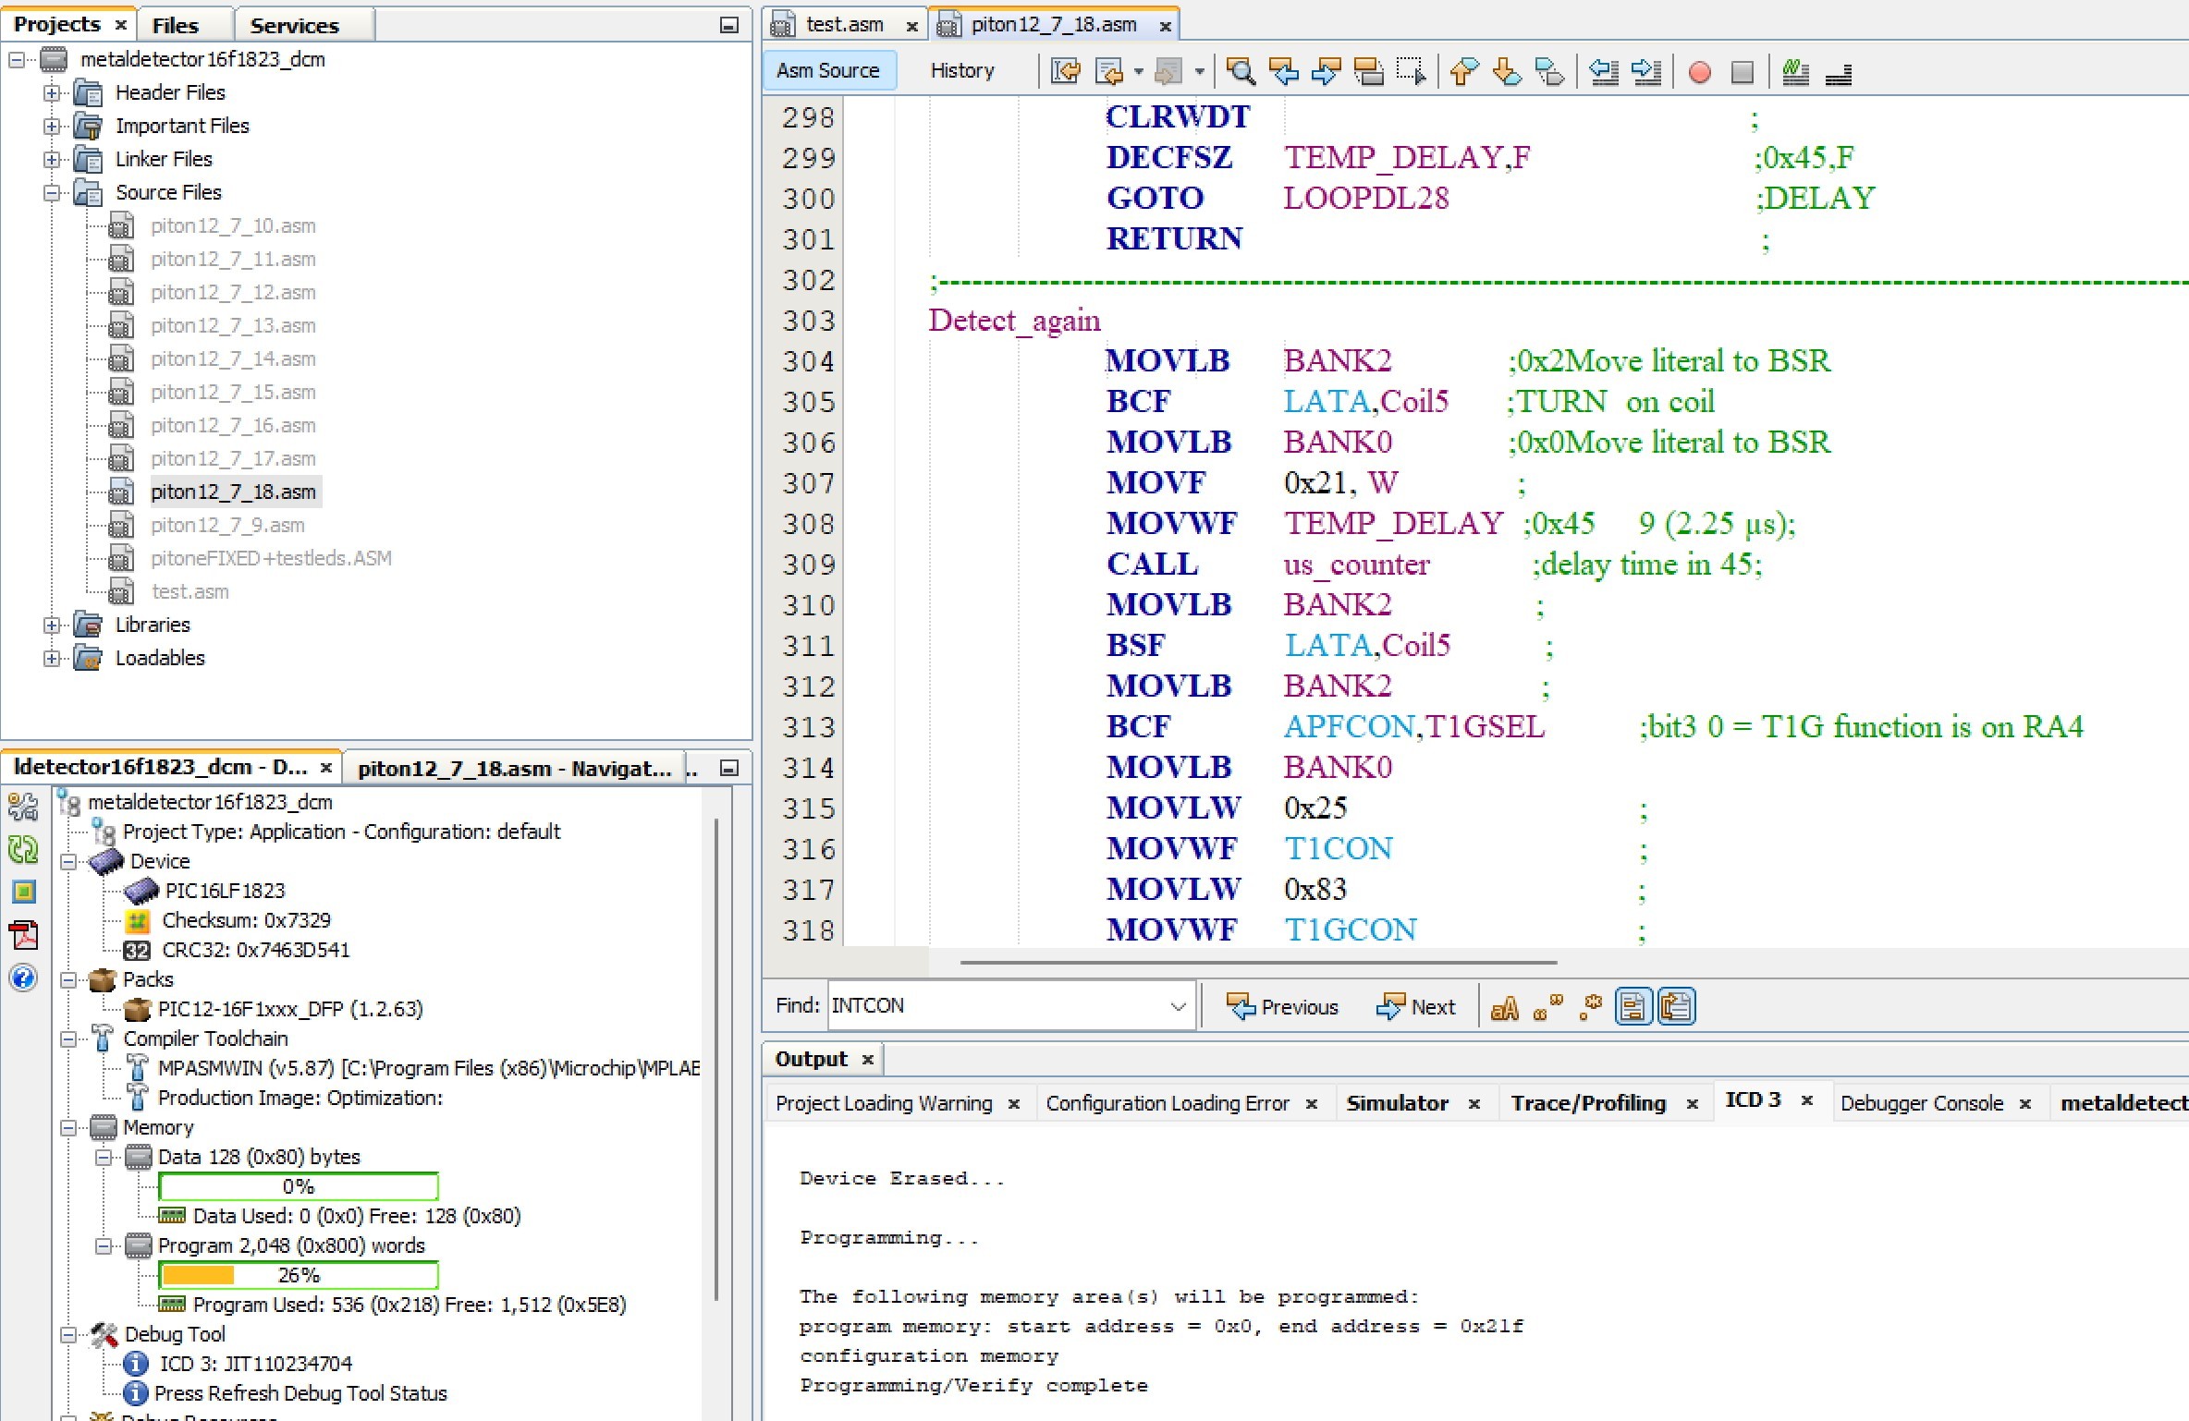Click the blue help icon in dashboard sidebar
The image size is (2189, 1421).
[x=23, y=978]
